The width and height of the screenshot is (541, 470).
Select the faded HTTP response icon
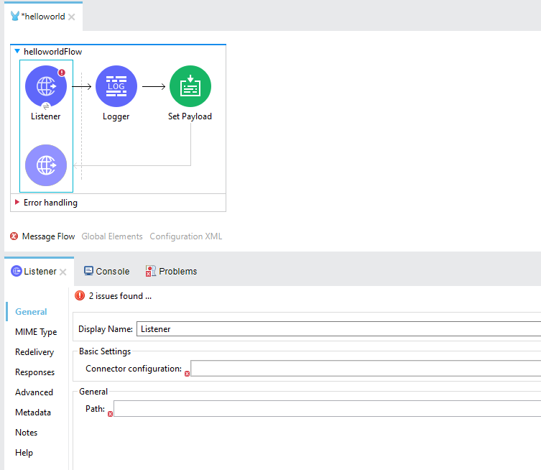click(x=46, y=165)
